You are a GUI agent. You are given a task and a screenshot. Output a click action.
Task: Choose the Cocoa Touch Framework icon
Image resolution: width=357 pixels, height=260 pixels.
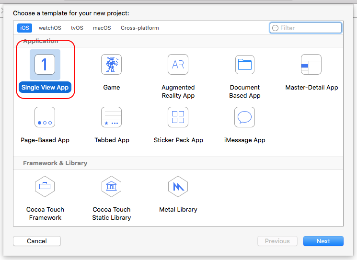click(45, 187)
